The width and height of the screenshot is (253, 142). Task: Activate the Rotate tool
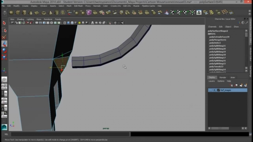pyautogui.click(x=4, y=50)
